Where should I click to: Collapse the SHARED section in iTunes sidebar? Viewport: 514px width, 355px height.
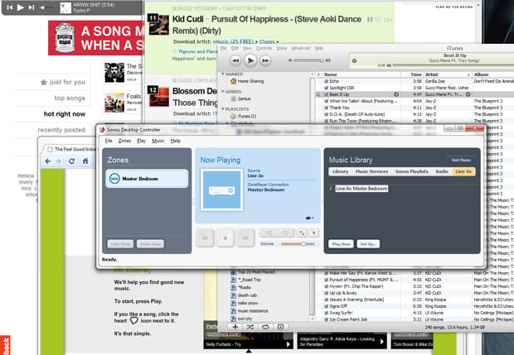pyautogui.click(x=223, y=74)
